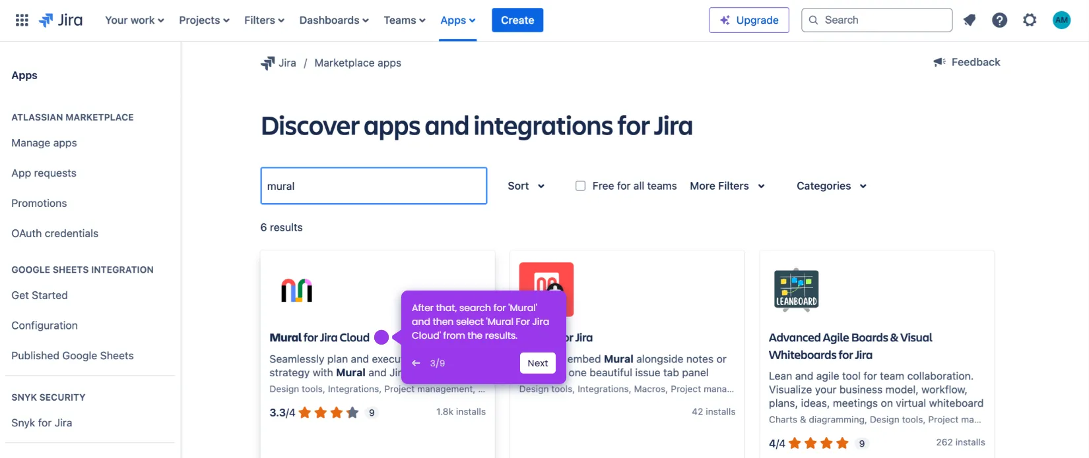
Task: Go back using tooltip left arrow
Action: click(416, 363)
